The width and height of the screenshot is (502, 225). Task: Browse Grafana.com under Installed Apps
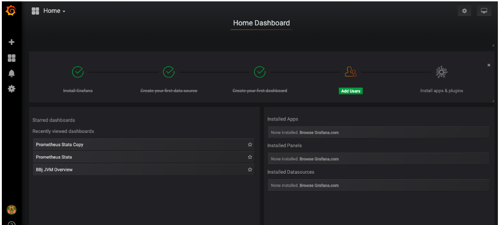[x=319, y=132]
